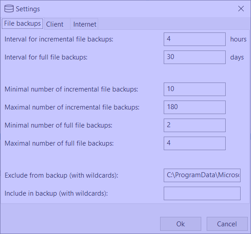Confirm settings with the Ok button

180,224
